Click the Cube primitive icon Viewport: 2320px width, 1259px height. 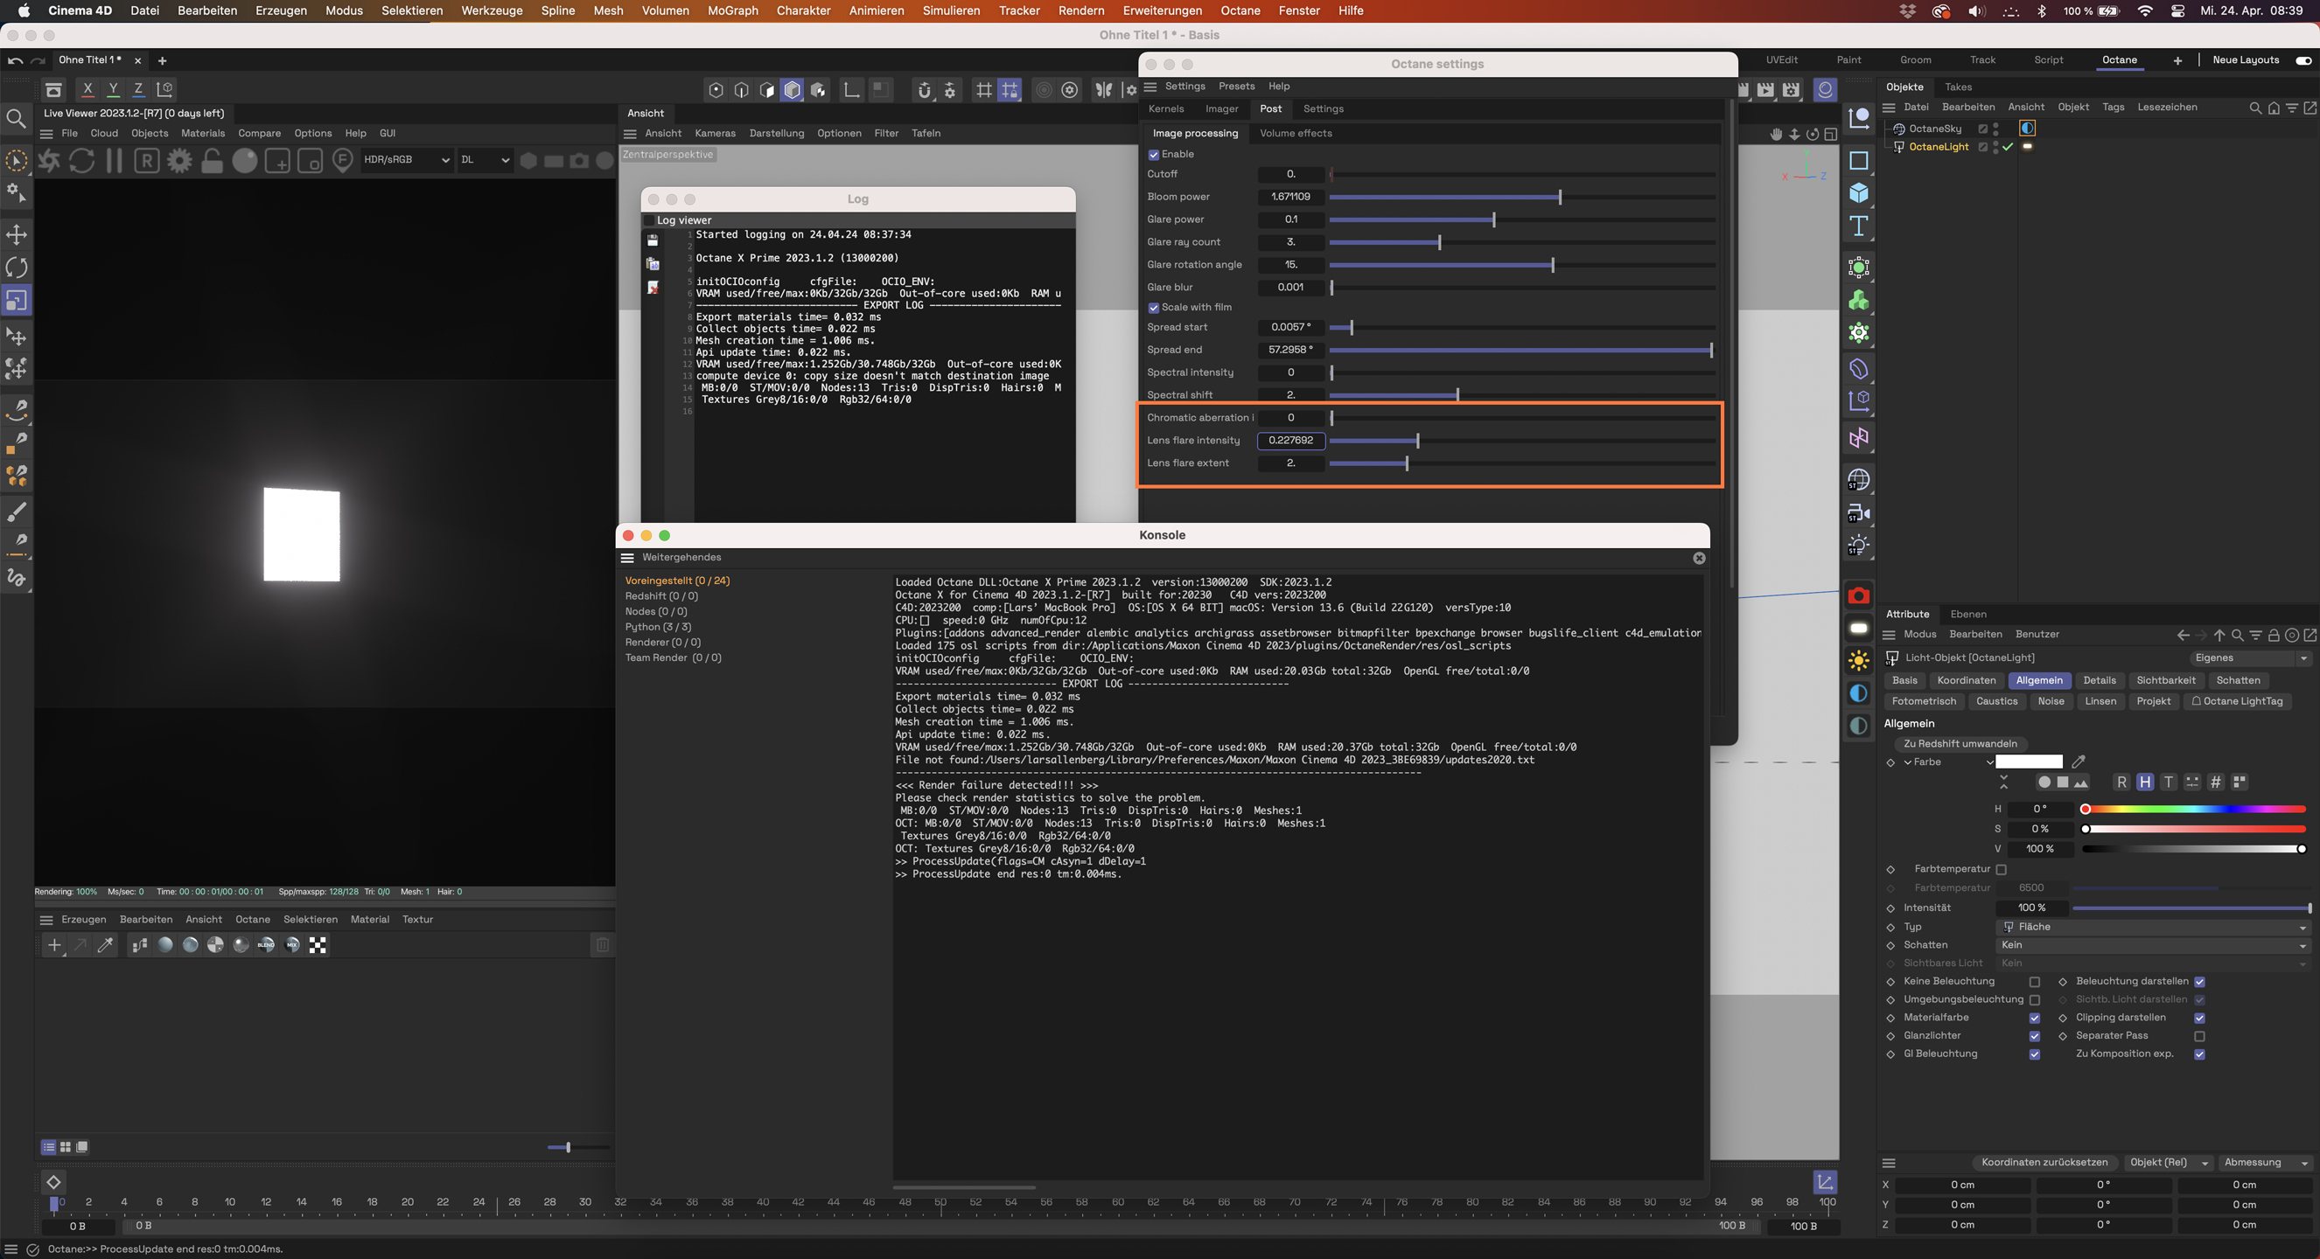1859,193
